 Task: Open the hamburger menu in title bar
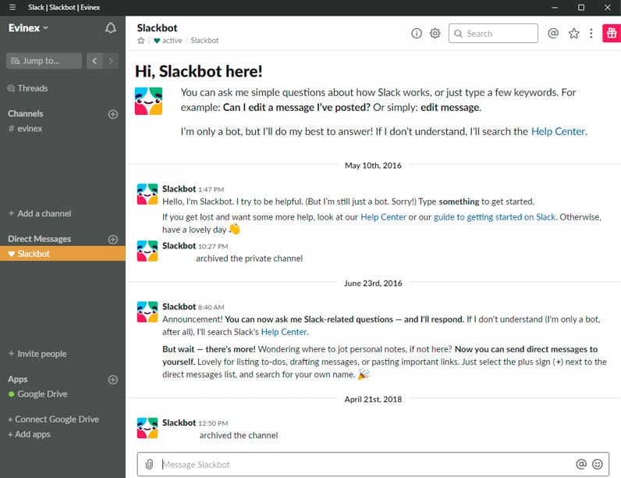(12, 7)
